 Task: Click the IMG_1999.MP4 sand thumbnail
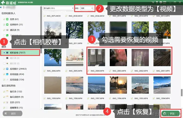coord(53,85)
